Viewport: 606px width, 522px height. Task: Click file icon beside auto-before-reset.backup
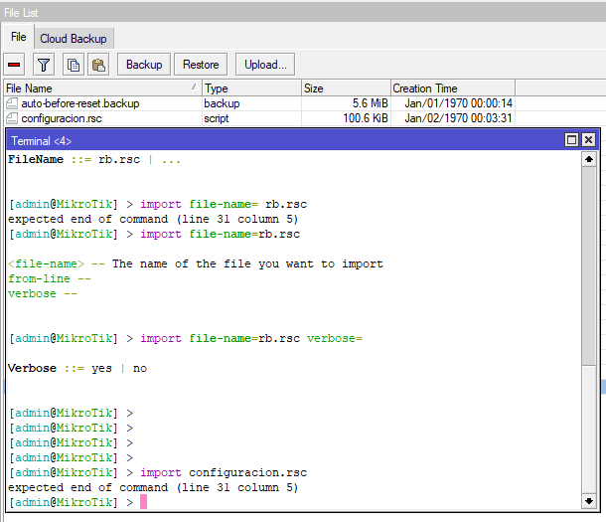coord(12,103)
